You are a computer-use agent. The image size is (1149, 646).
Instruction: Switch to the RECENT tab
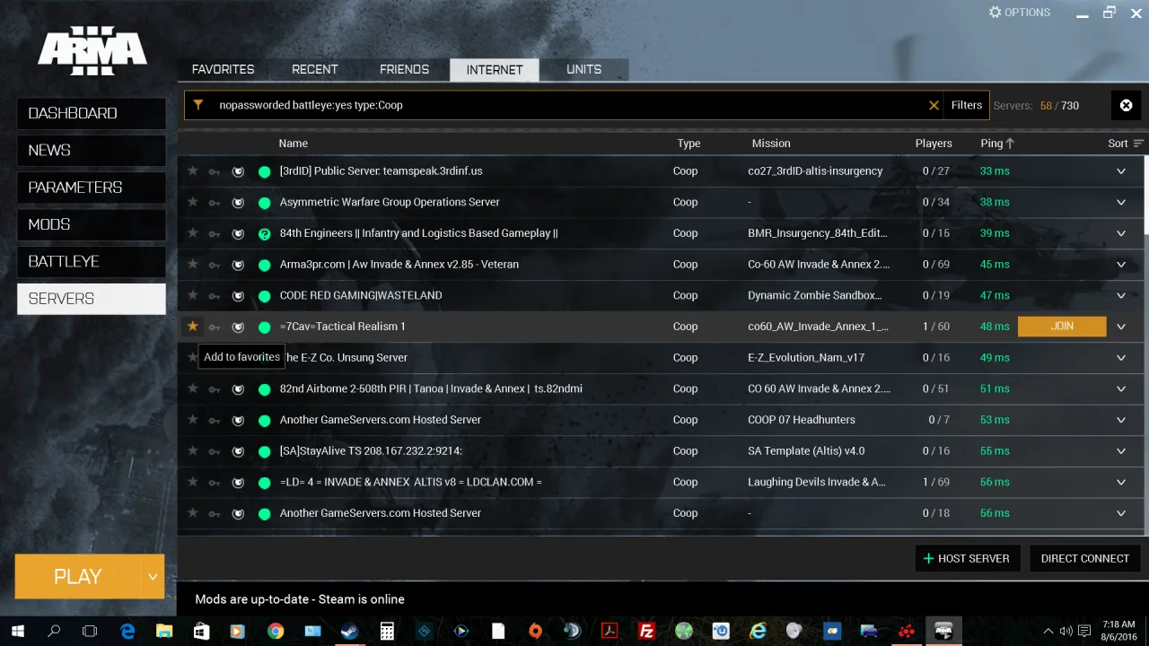314,69
